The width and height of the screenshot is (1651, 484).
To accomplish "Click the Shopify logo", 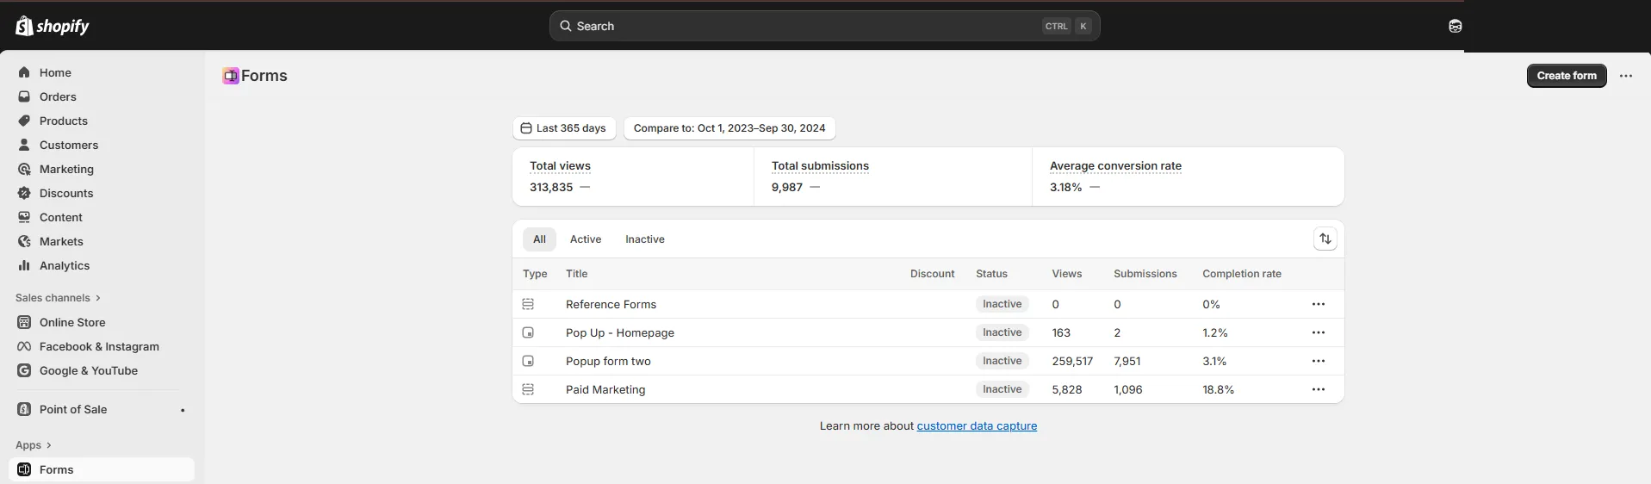I will pos(53,26).
